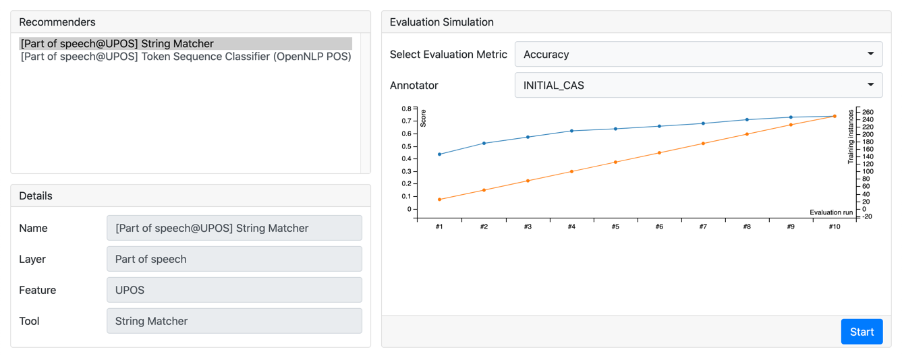Click blue score data point at run #4
Viewport: 902px width, 358px height.
[x=571, y=131]
